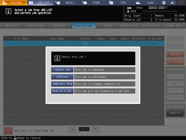
Task: Open job Details button
Action: [x=175, y=113]
